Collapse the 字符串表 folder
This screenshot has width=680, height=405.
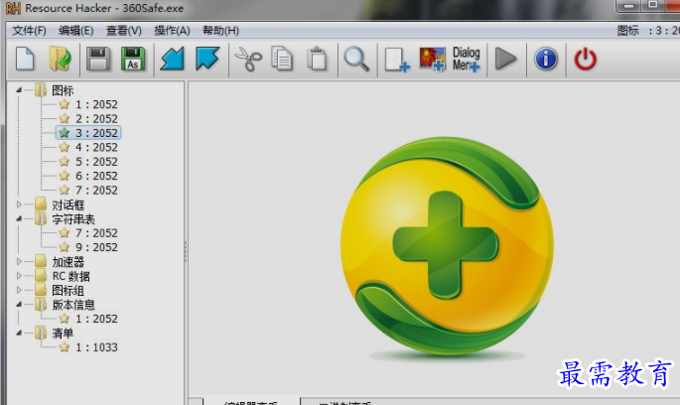19,218
